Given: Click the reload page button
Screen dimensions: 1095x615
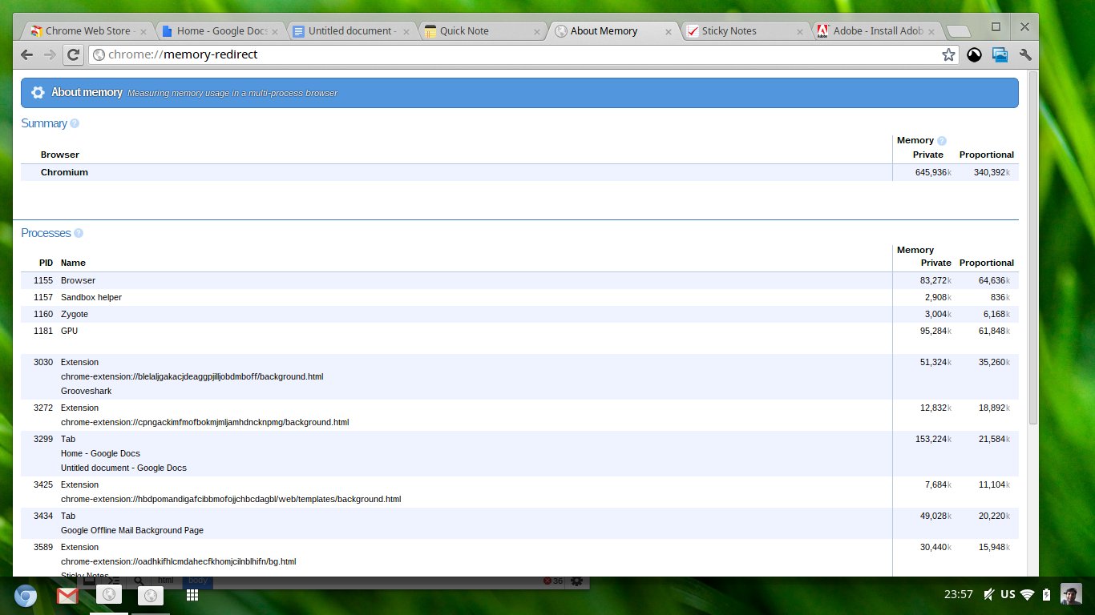Looking at the screenshot, I should (x=73, y=54).
